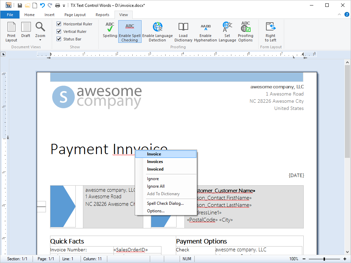Click "Ignore All" in the context menu

pos(156,186)
